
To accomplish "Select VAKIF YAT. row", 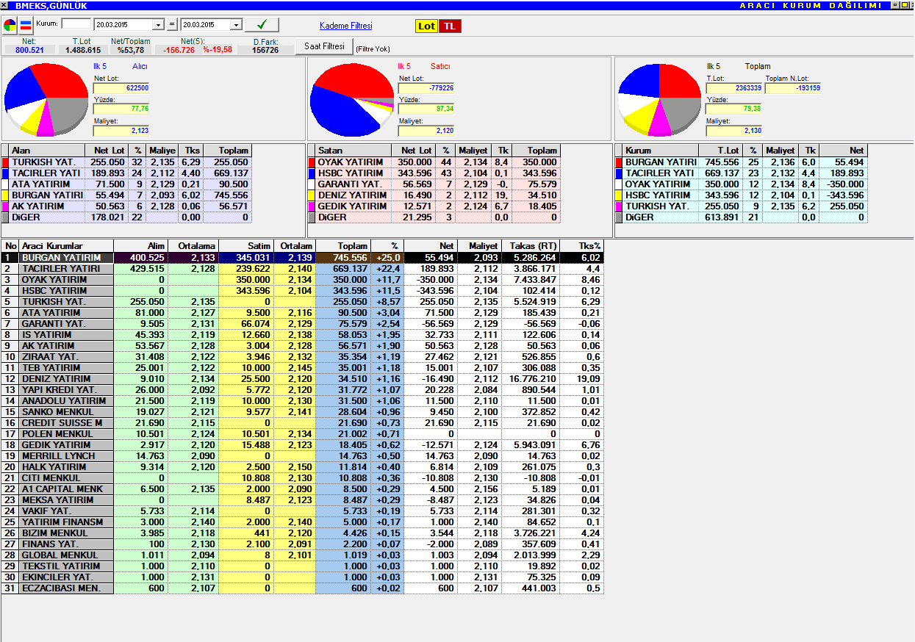I will tap(303, 511).
